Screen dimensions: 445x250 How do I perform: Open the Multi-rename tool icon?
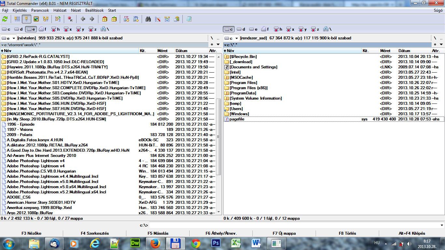[158, 19]
